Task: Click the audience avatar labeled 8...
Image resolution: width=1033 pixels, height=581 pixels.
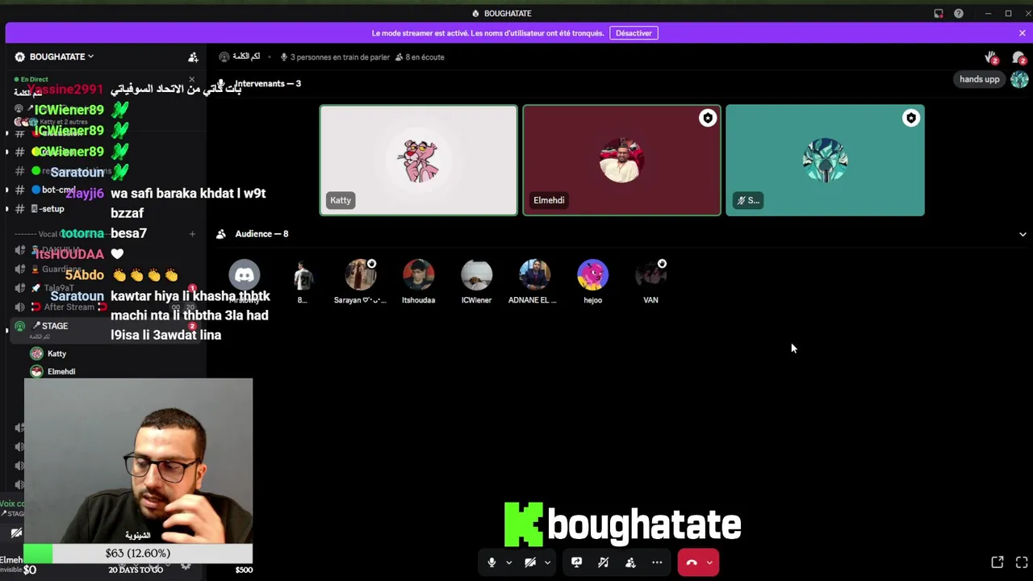Action: click(x=303, y=275)
